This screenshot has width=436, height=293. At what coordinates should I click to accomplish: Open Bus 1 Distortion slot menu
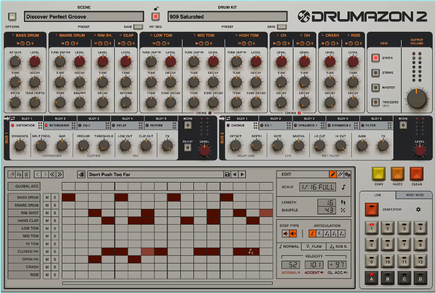click(40, 126)
